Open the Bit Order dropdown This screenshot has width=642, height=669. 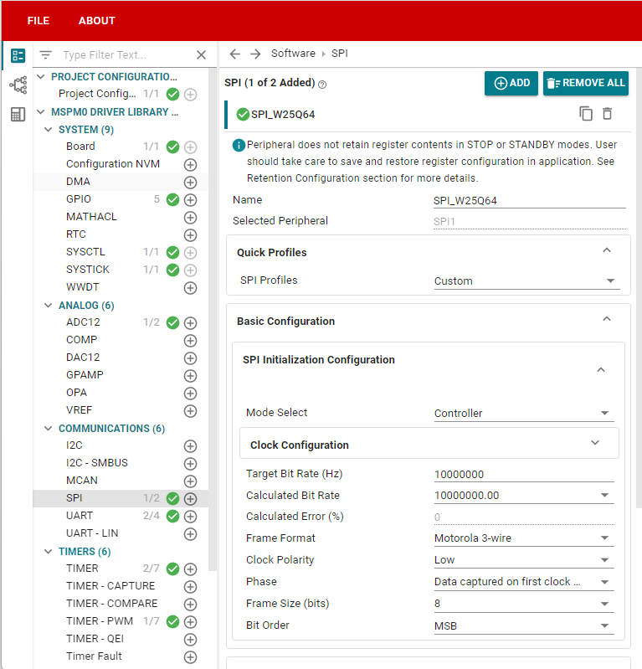coord(524,626)
